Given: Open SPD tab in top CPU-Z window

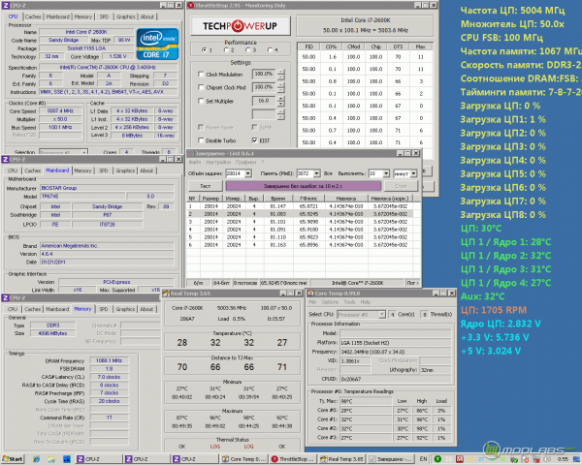Looking at the screenshot, I should click(105, 16).
